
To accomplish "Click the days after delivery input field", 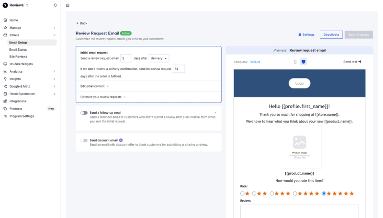I will [126, 58].
